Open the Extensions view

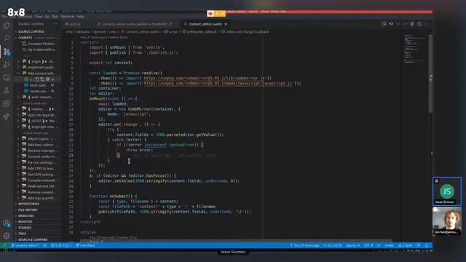(x=7, y=103)
